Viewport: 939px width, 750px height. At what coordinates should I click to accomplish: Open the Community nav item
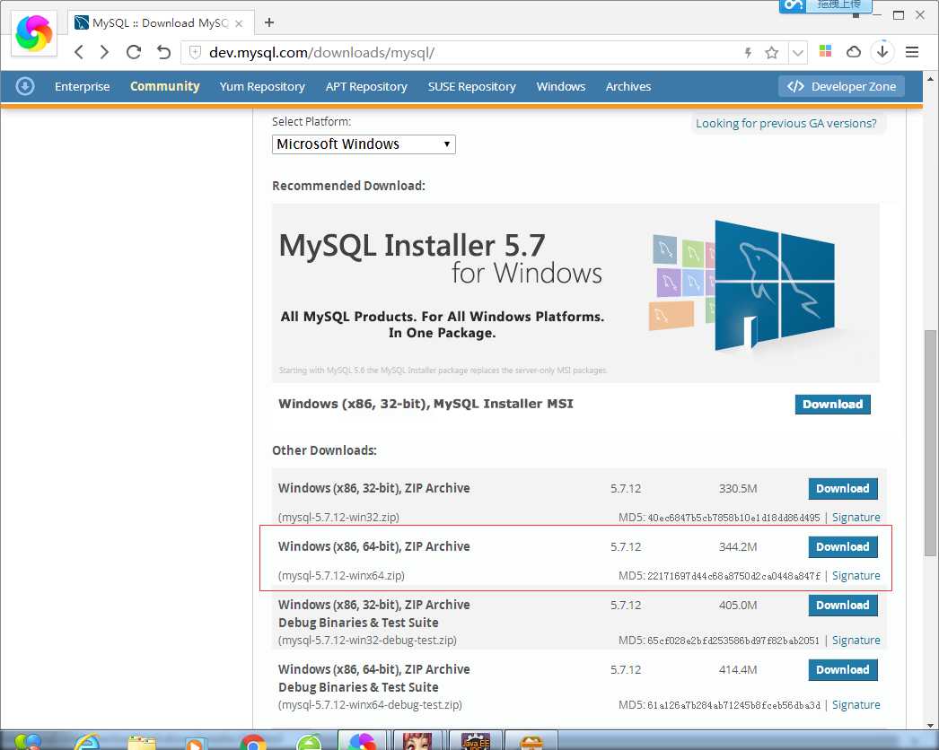(x=164, y=86)
